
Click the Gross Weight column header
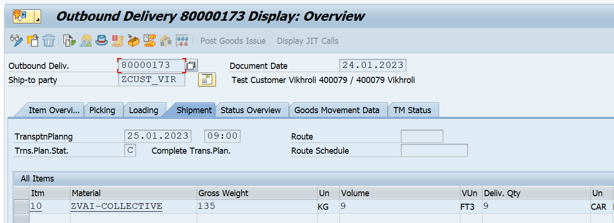pos(257,193)
